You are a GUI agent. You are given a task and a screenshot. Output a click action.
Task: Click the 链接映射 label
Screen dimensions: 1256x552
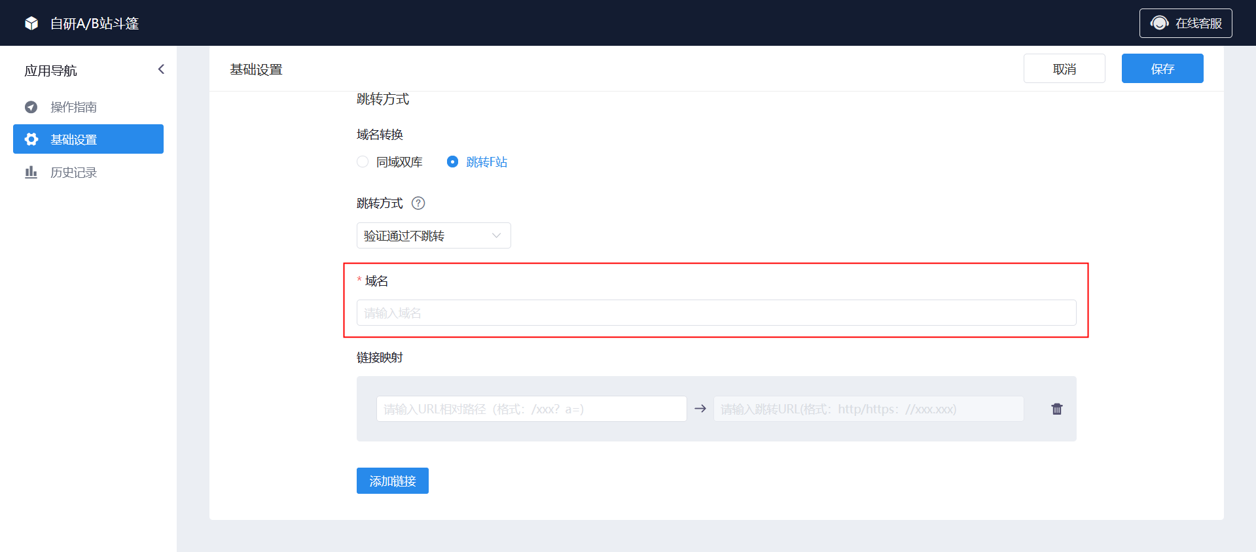[380, 358]
